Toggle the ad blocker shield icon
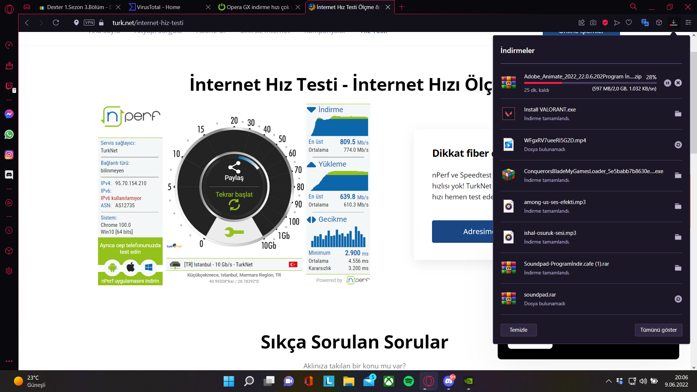The image size is (697, 392). point(605,23)
